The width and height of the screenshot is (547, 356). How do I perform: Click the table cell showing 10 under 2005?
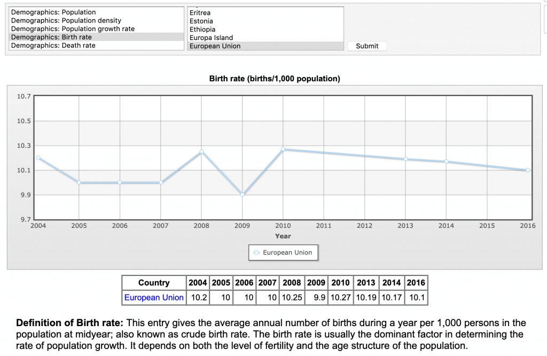(221, 297)
